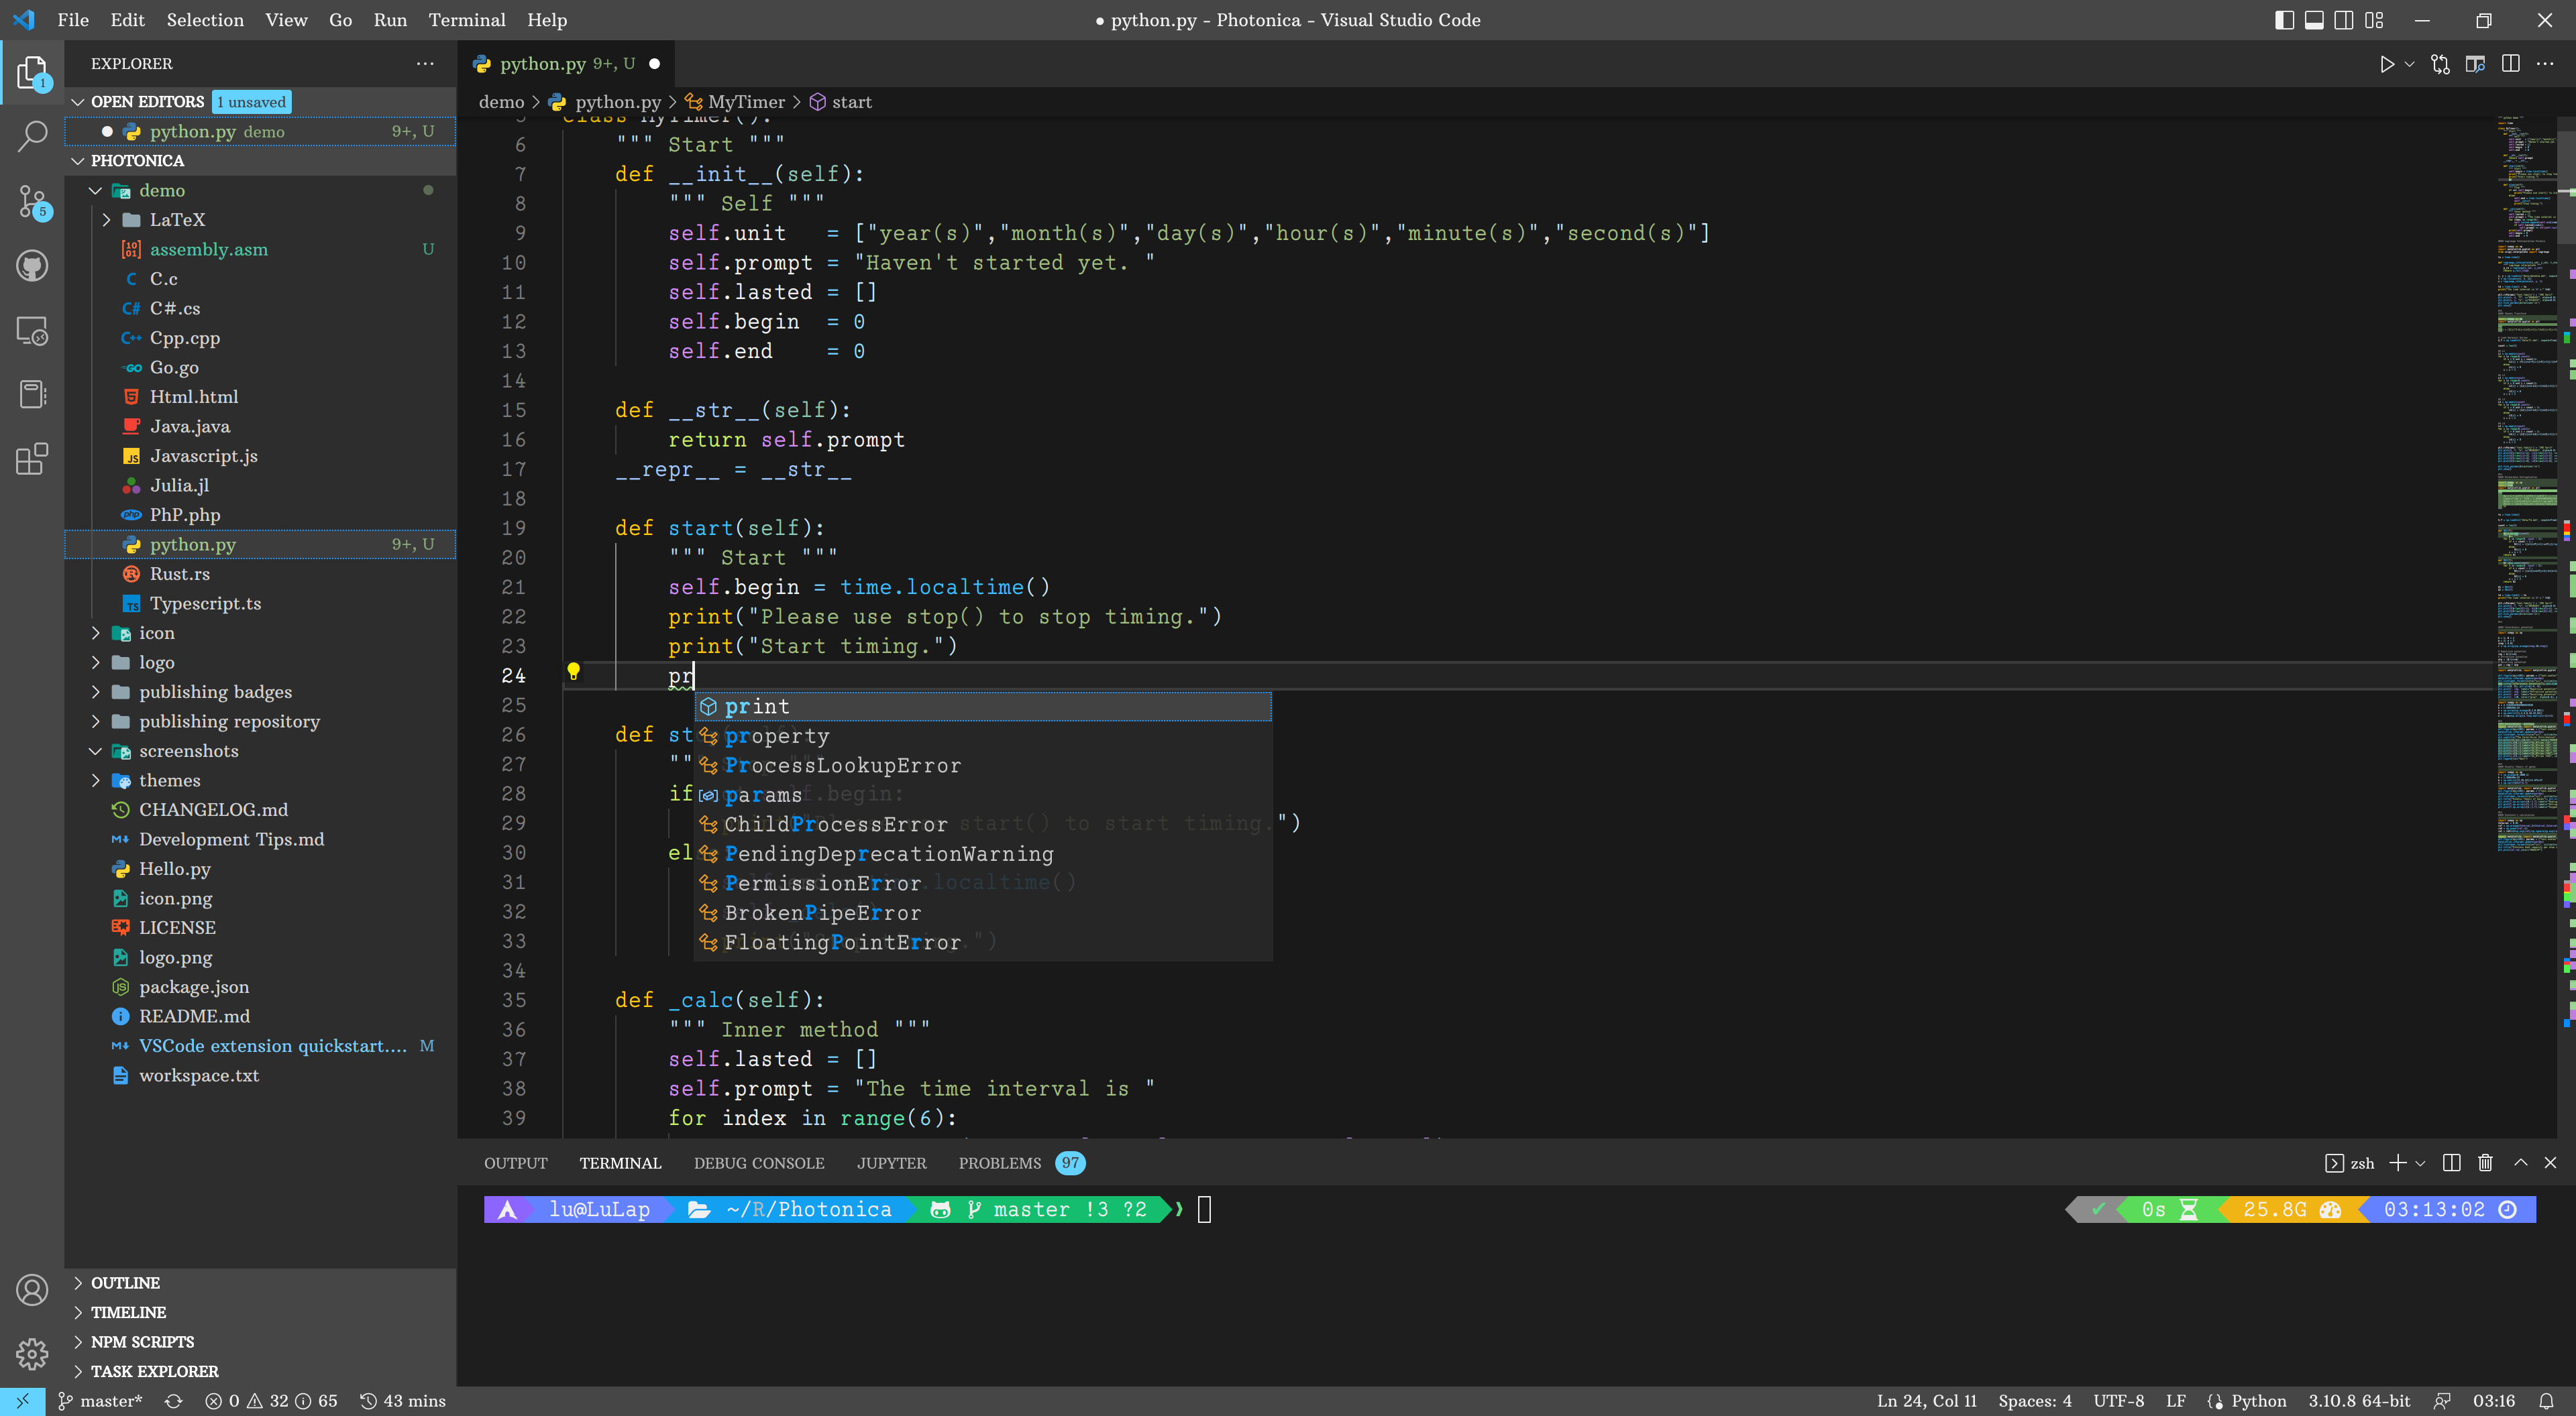Open Source Control view icon

(x=32, y=201)
